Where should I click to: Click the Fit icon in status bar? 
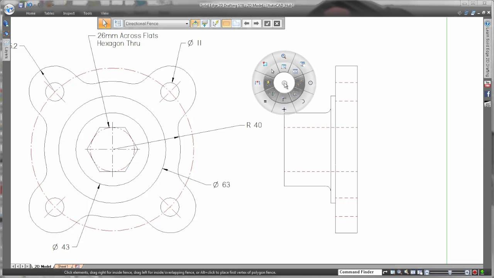point(413,272)
